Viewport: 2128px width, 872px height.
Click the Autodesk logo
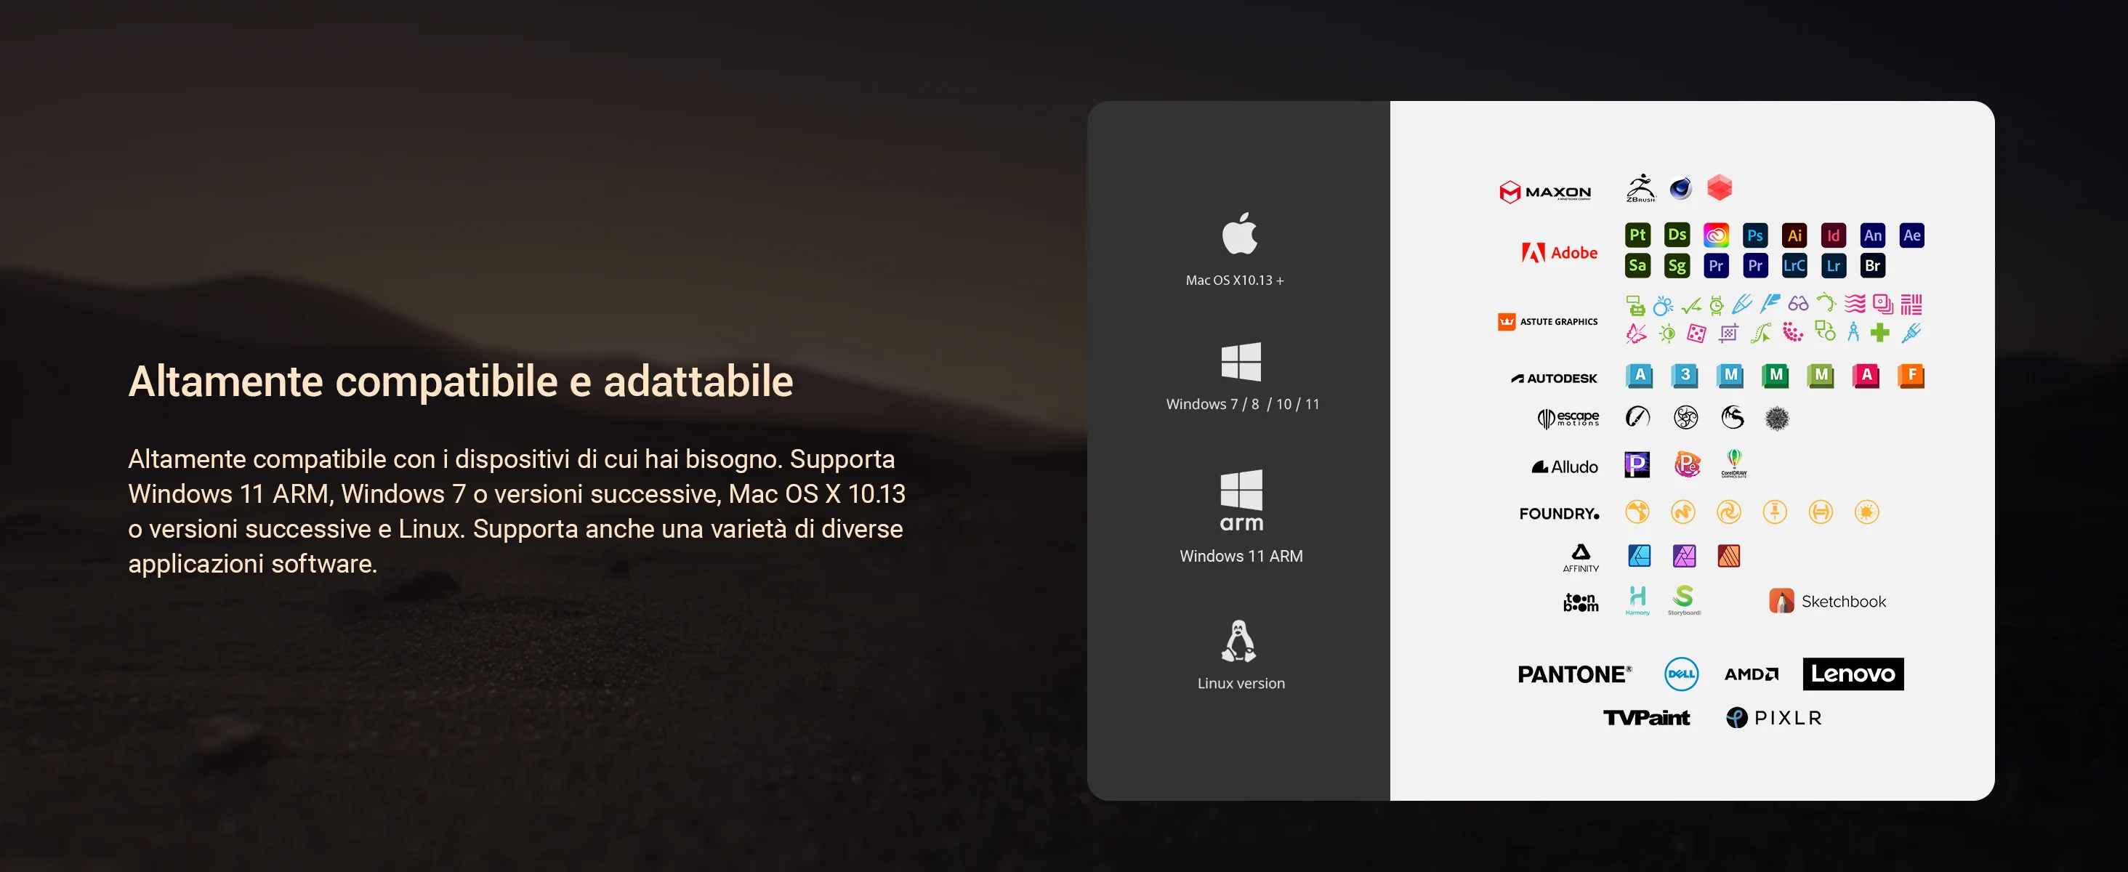coord(1554,378)
